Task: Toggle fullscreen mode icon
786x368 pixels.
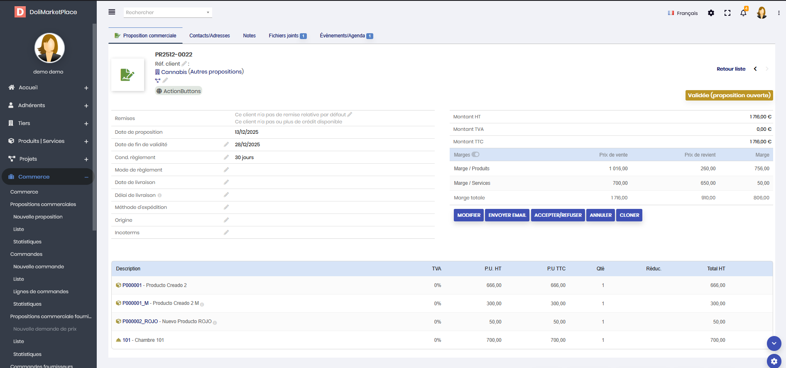Action: click(x=727, y=13)
